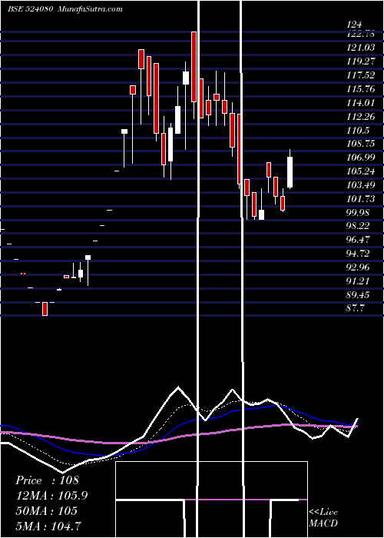
Task: Click the 94.72 price axis label
Action: point(358,253)
